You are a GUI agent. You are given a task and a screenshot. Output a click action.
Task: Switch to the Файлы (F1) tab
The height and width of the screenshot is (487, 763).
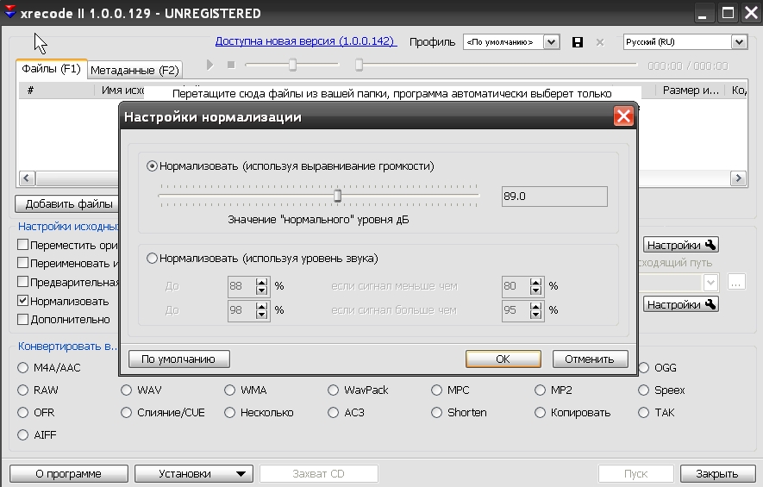pos(51,69)
